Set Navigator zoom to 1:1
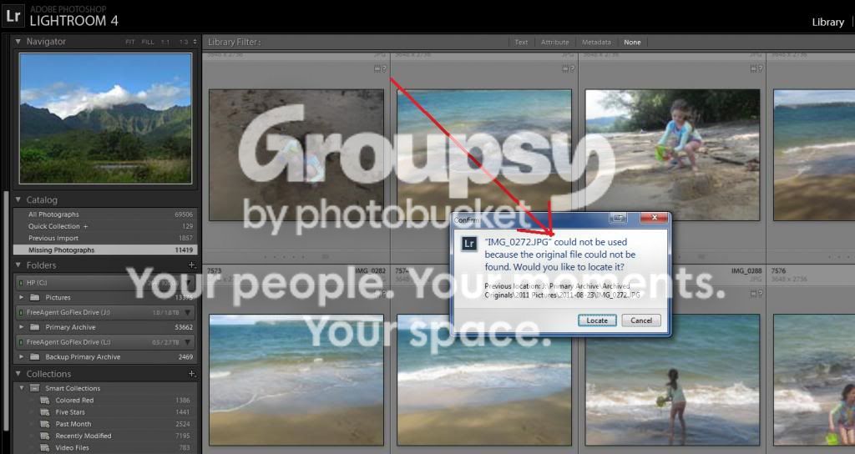 click(165, 42)
